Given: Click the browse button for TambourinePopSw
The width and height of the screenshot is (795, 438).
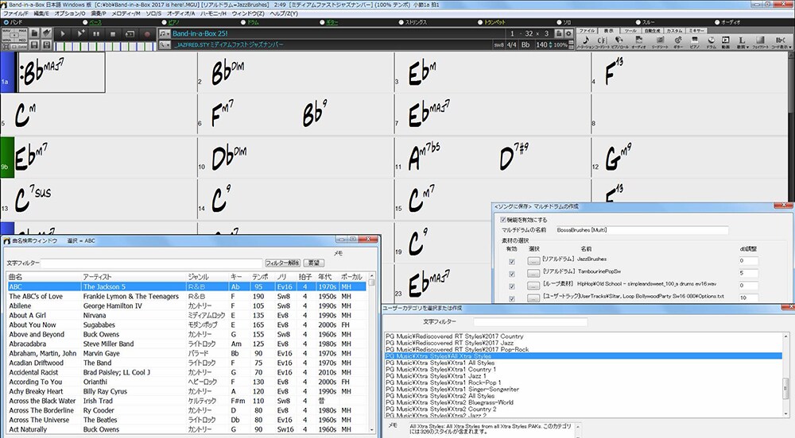Looking at the screenshot, I should click(533, 273).
